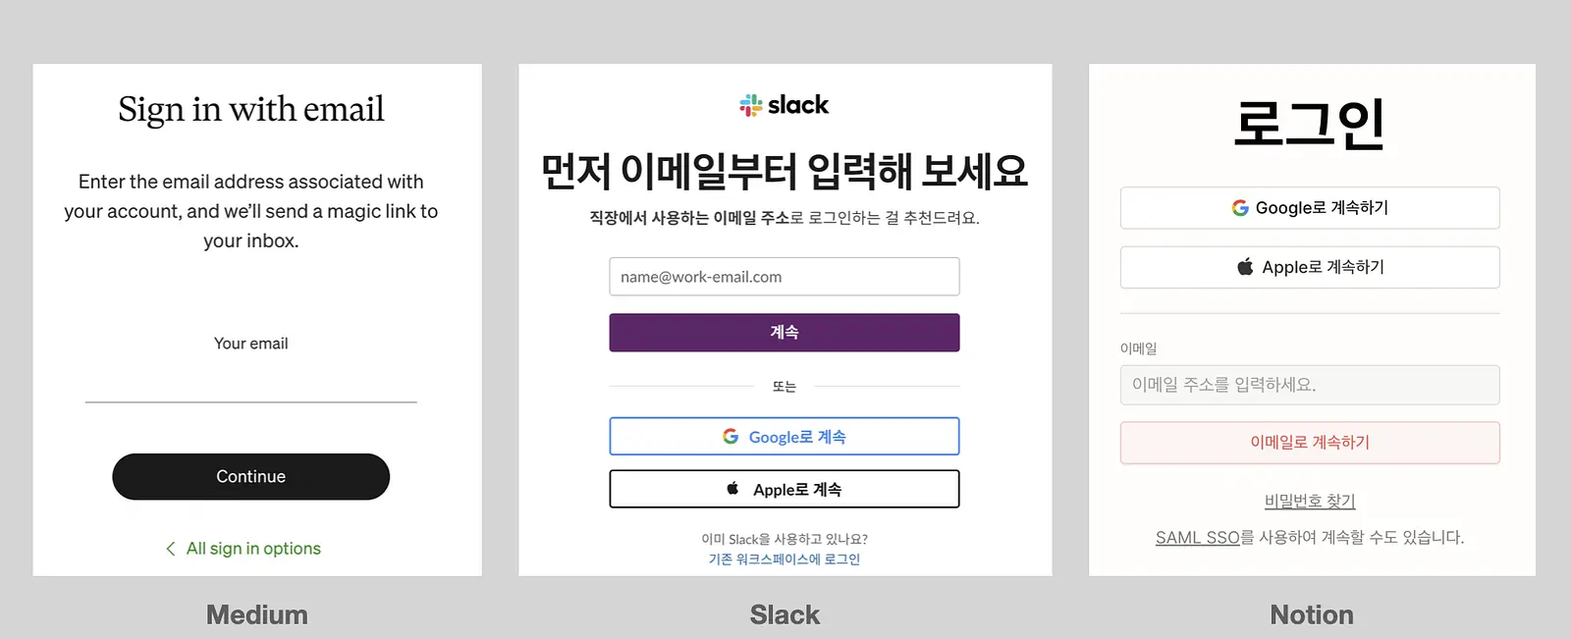Choose Apple로 계속하기 in Notion login

coord(1309,267)
